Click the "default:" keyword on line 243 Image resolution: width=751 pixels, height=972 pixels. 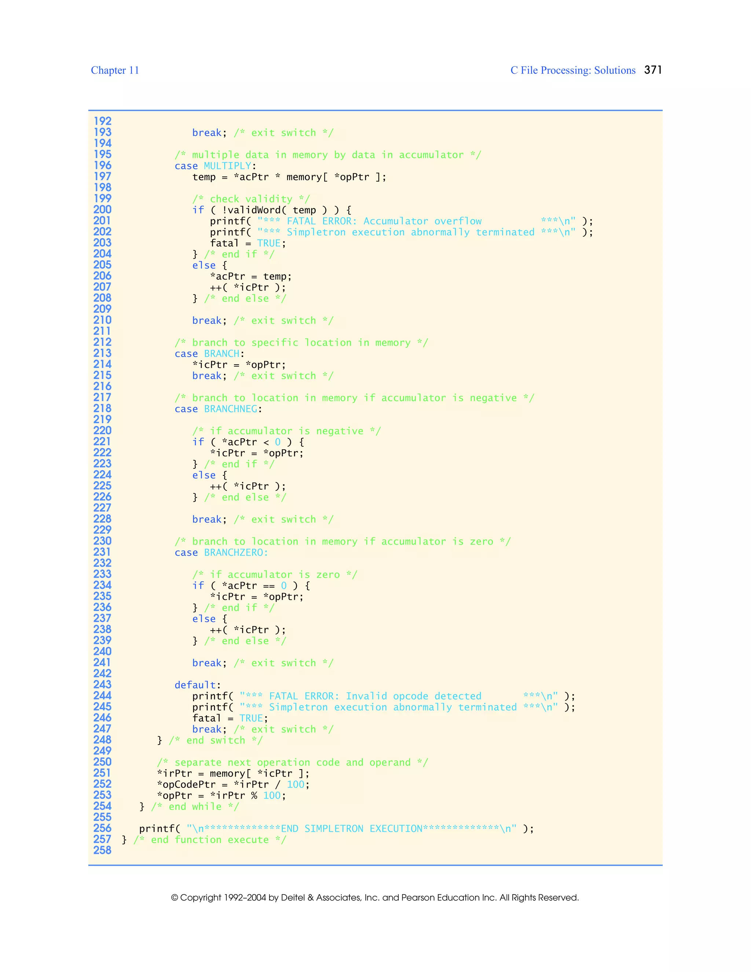tap(198, 685)
